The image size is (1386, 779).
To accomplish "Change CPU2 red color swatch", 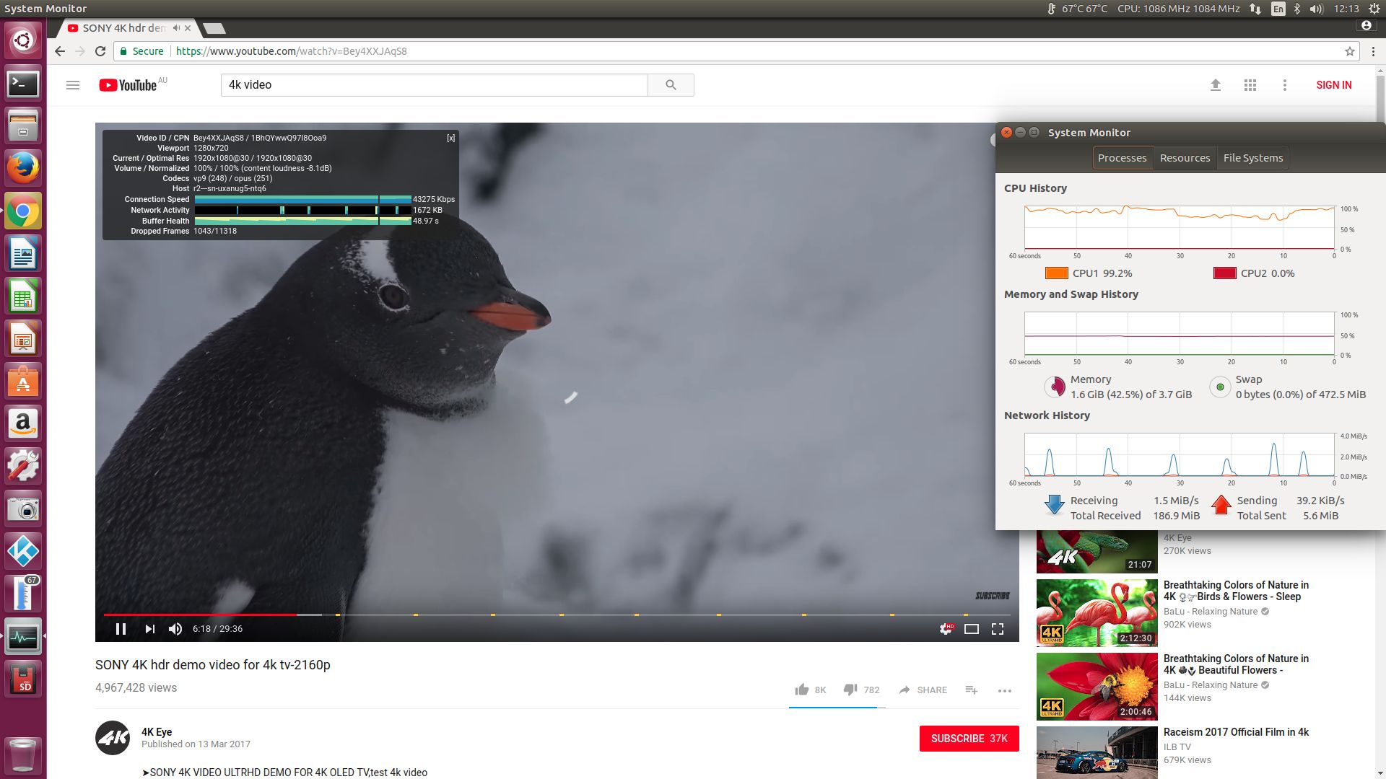I will point(1224,273).
